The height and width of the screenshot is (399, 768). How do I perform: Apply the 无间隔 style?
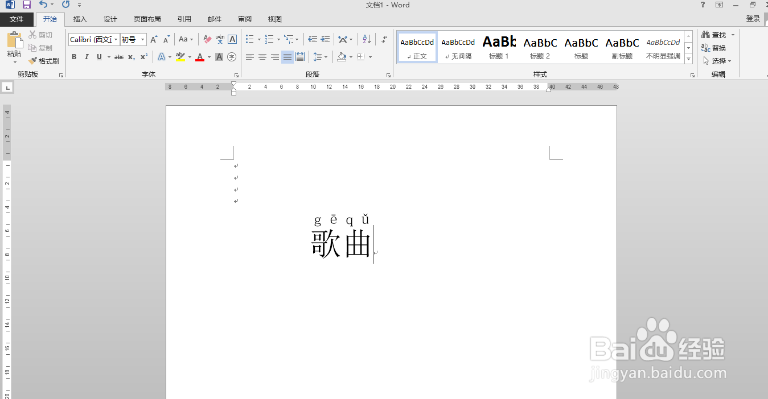coord(458,47)
